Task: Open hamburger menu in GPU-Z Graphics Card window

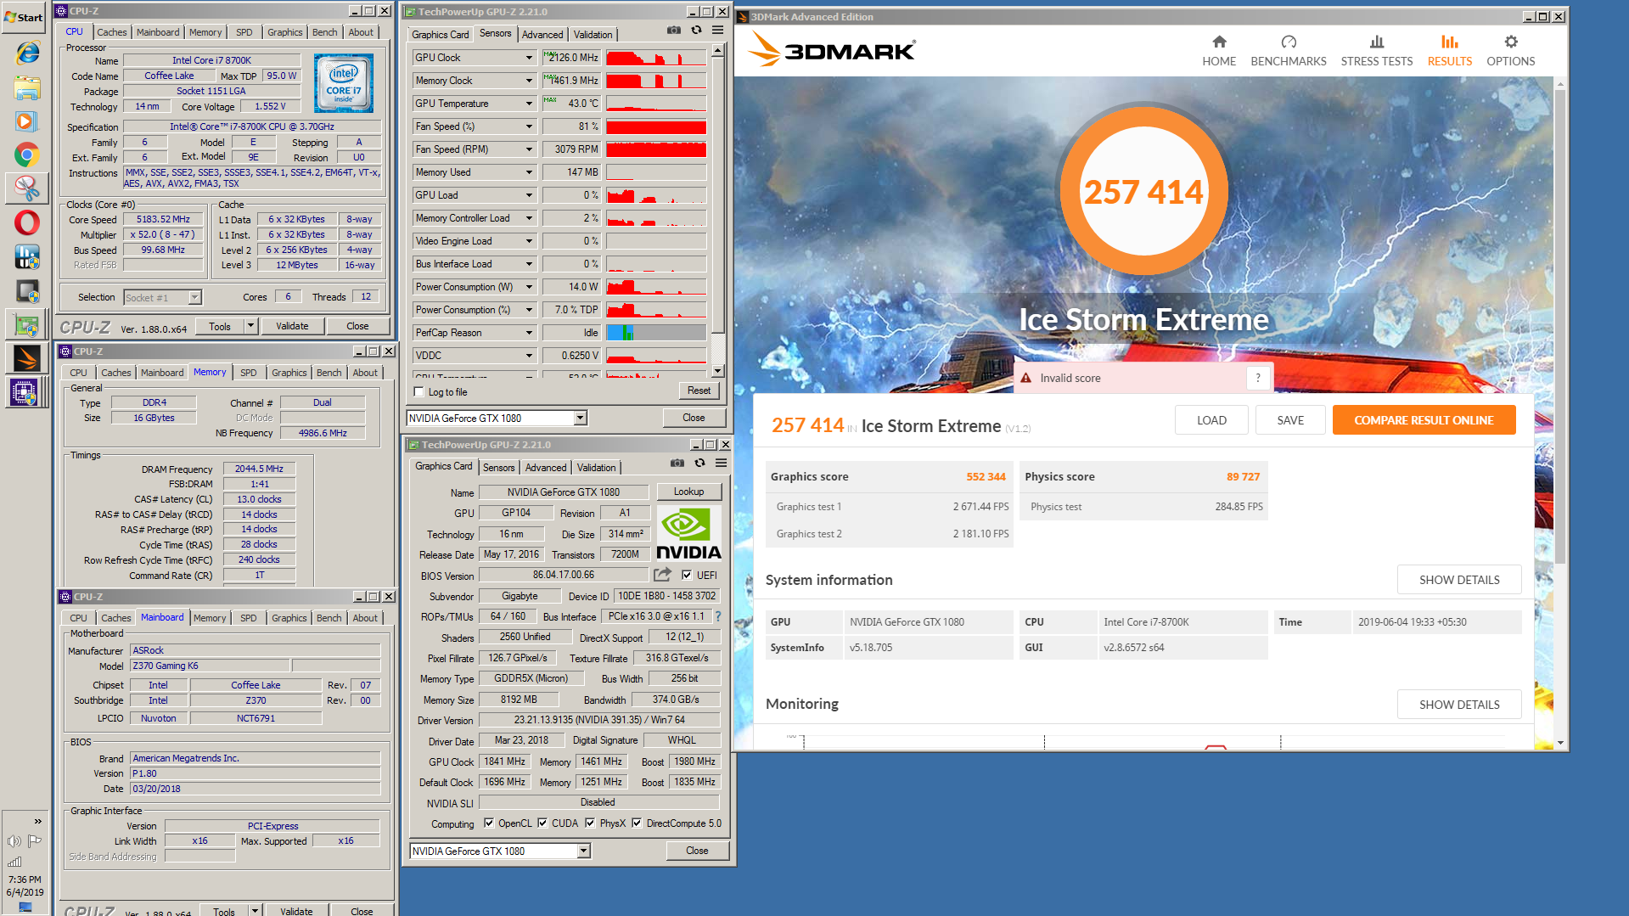Action: pos(722,464)
